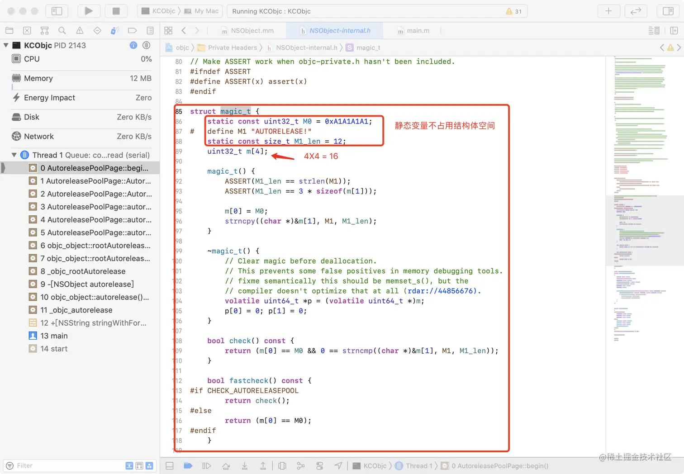Screen dimensions: 684x474
Task: Click the circular memory icon next to KCObjc
Action: [x=147, y=45]
